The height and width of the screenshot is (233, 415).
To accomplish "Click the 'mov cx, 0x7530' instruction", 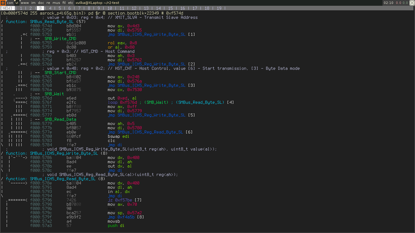I will [125, 89].
